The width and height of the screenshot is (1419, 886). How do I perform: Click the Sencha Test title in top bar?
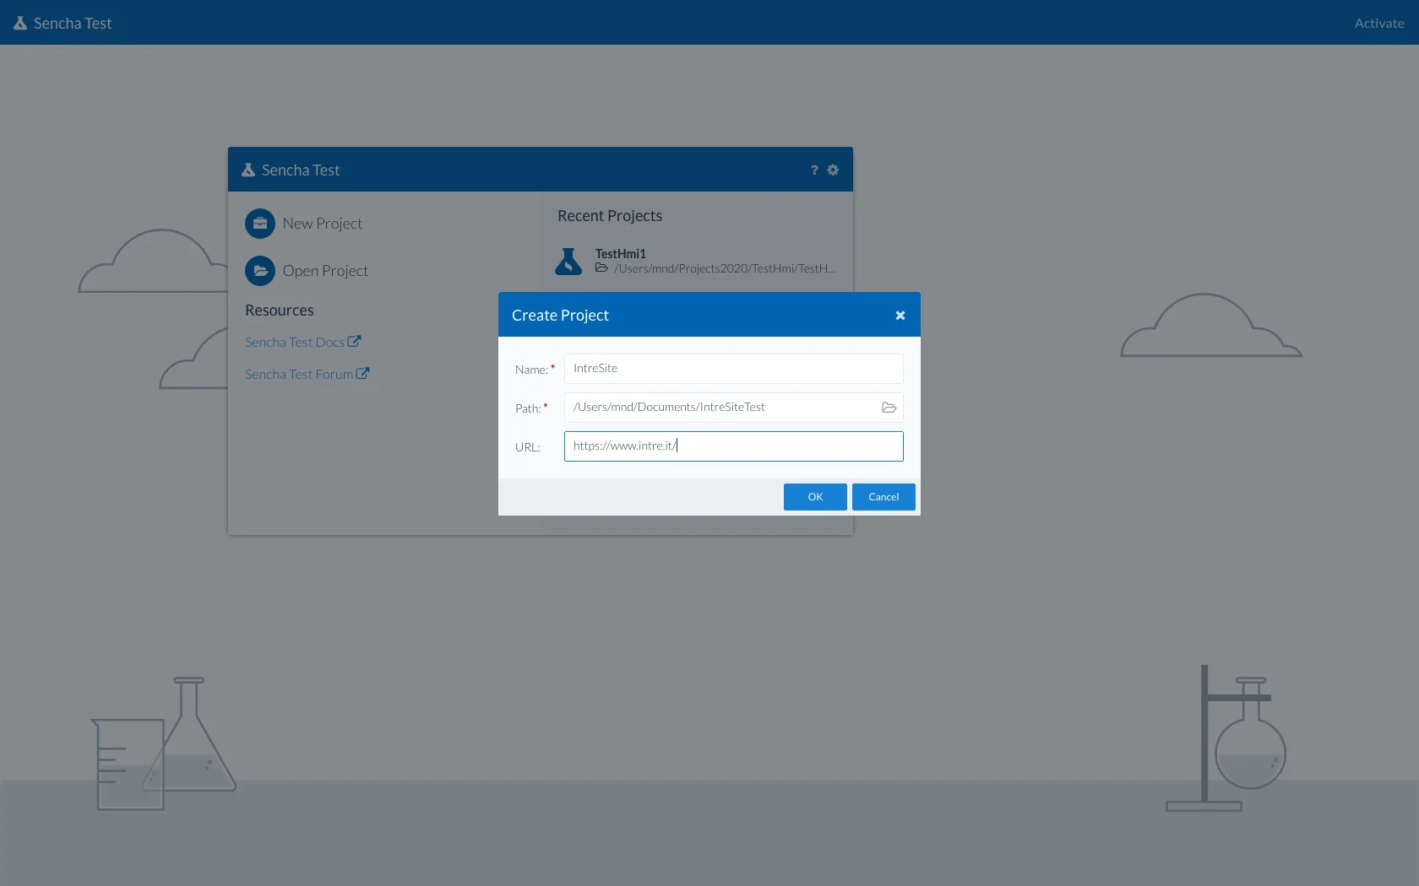click(x=73, y=24)
